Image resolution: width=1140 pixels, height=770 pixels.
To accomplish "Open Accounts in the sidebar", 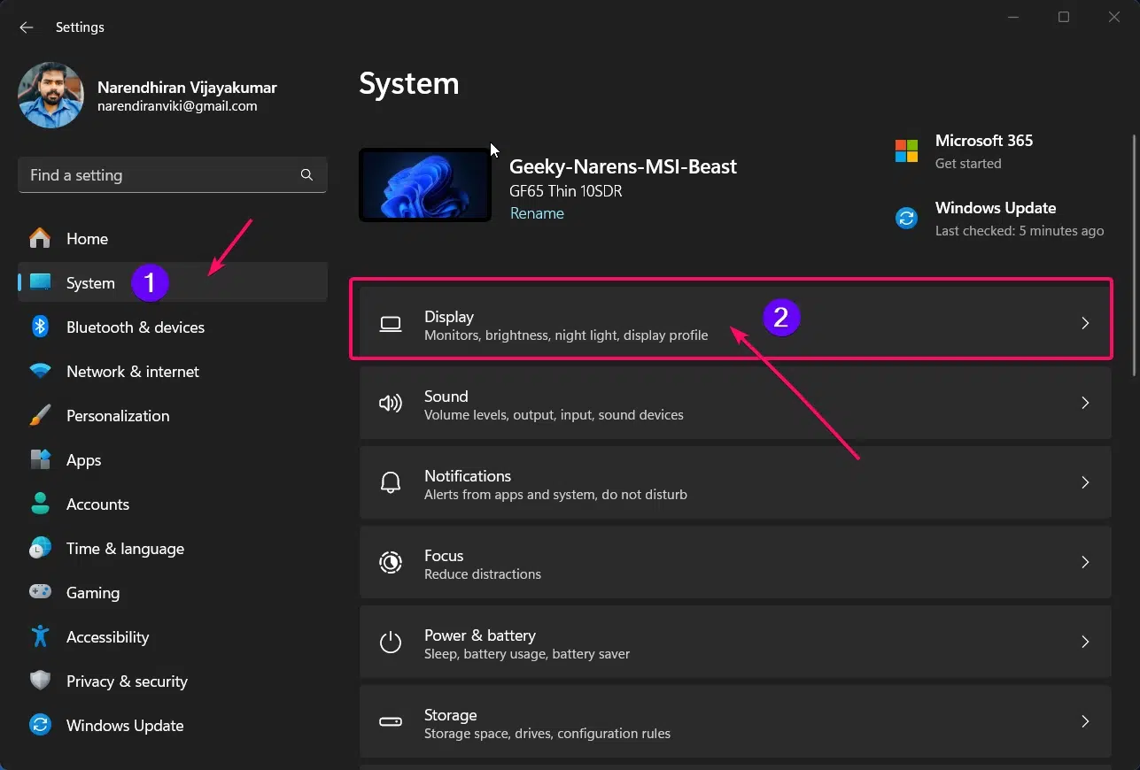I will click(x=173, y=504).
